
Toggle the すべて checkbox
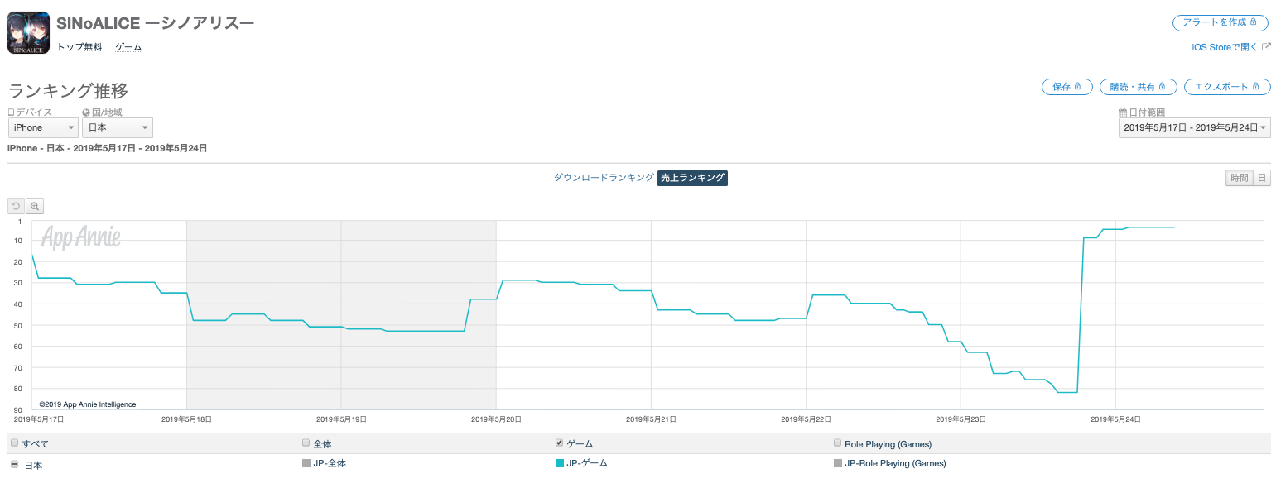pyautogui.click(x=14, y=443)
